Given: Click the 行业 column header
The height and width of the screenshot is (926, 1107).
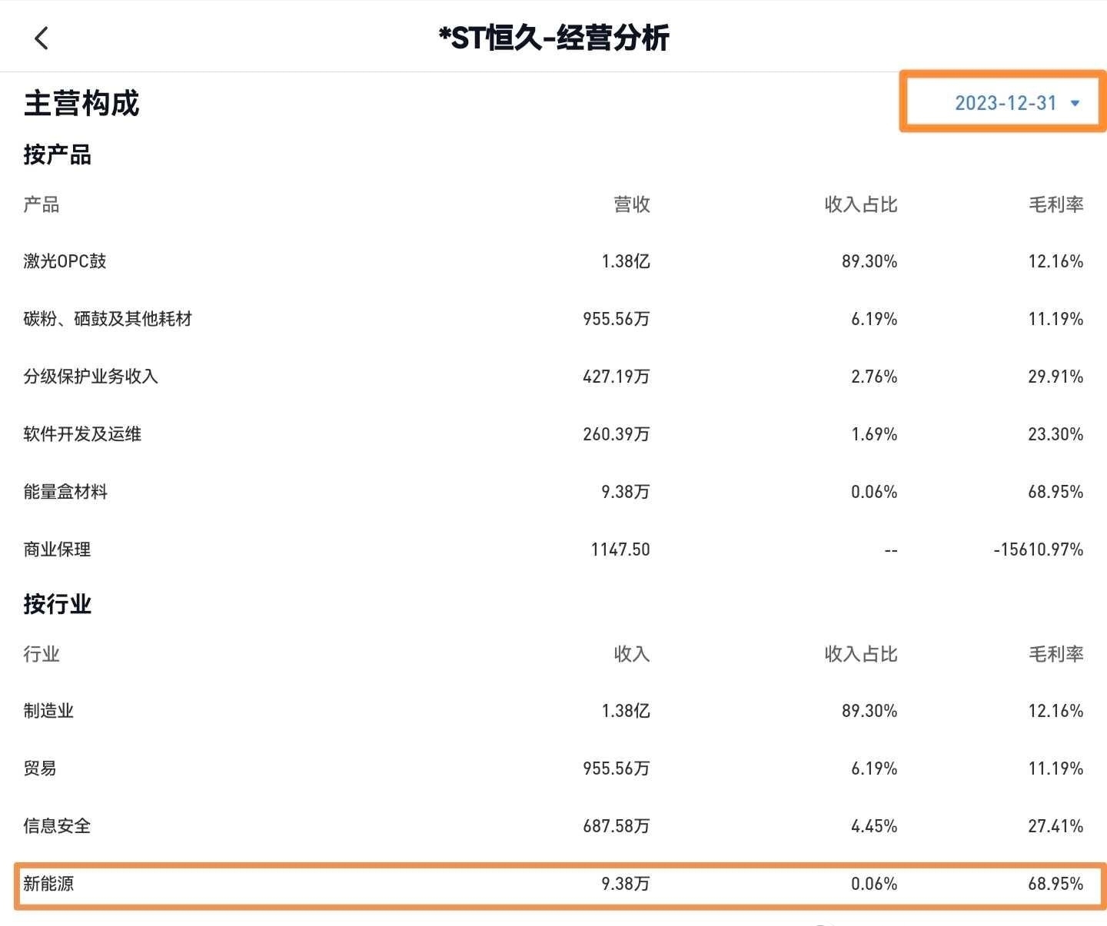Looking at the screenshot, I should click(x=42, y=654).
